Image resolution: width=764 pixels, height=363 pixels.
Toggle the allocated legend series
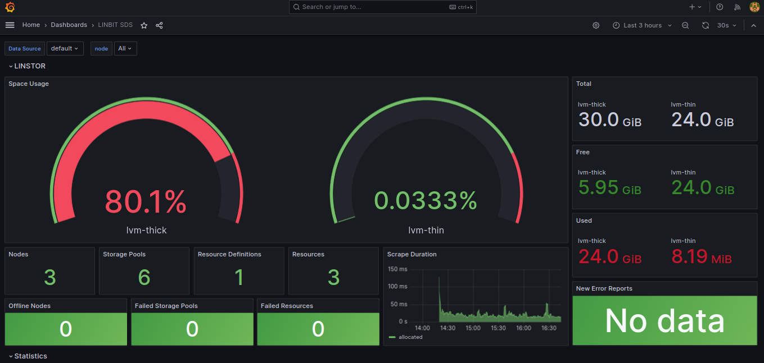coord(410,337)
